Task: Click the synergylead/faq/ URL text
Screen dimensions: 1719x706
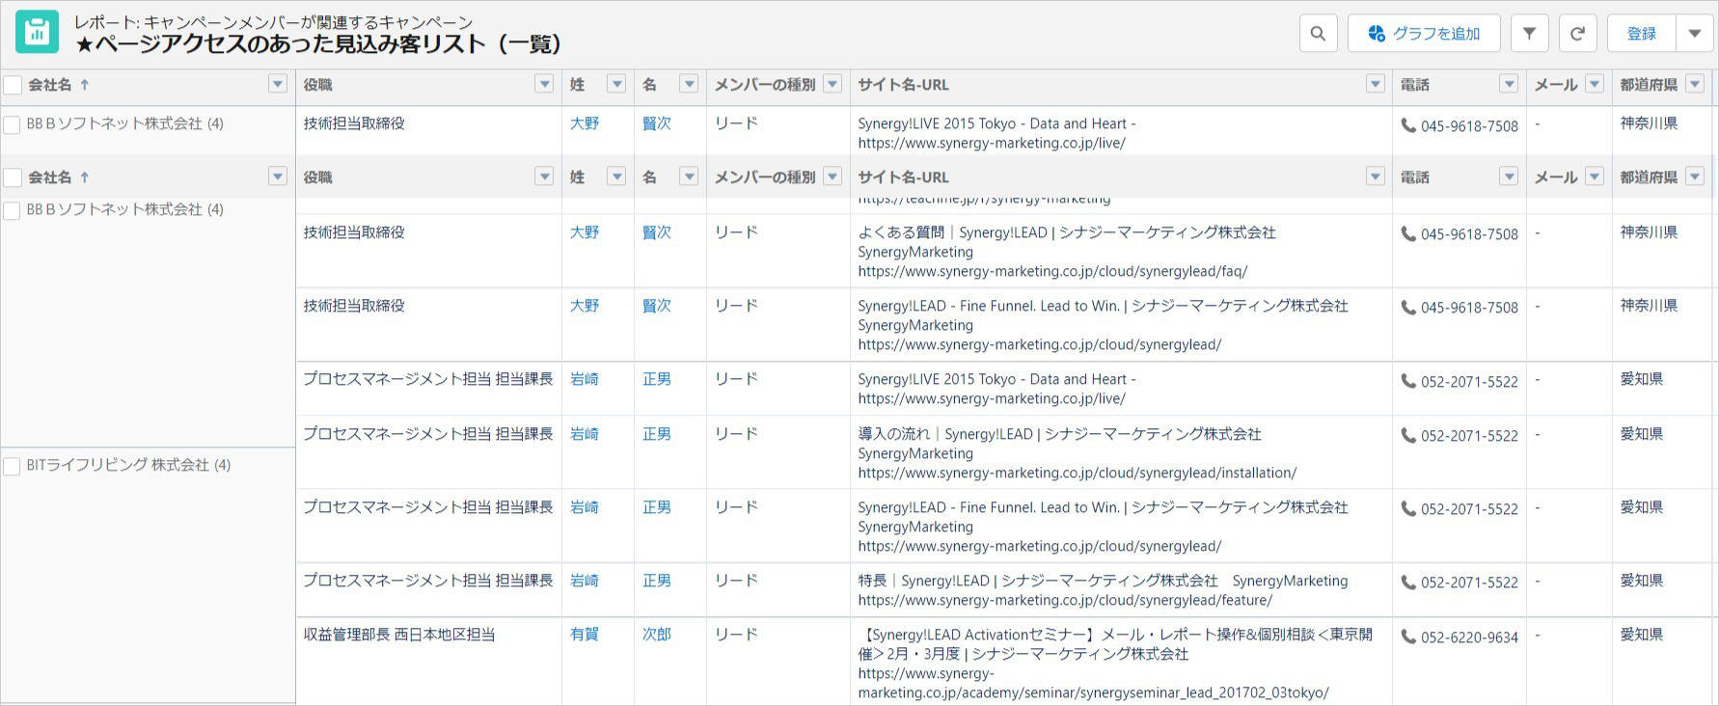Action: (x=1052, y=272)
